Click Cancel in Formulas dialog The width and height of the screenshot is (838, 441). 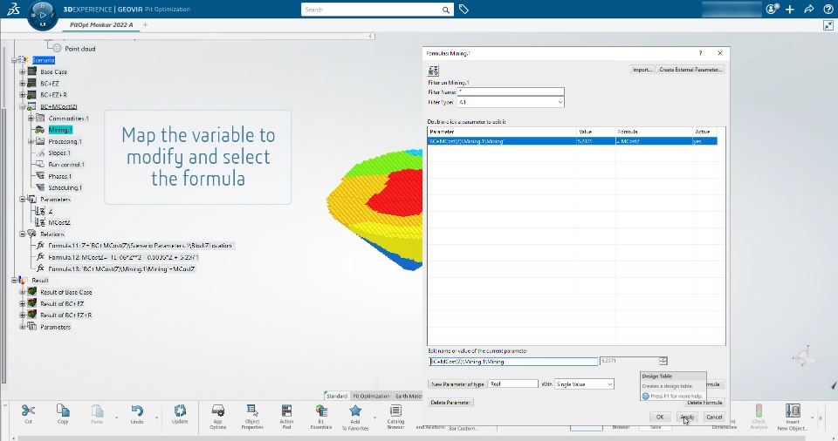pos(714,417)
